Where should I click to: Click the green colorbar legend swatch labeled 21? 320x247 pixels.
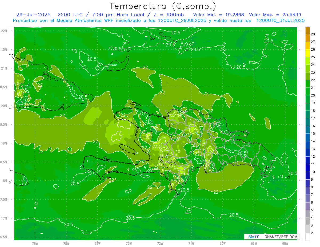307,84
